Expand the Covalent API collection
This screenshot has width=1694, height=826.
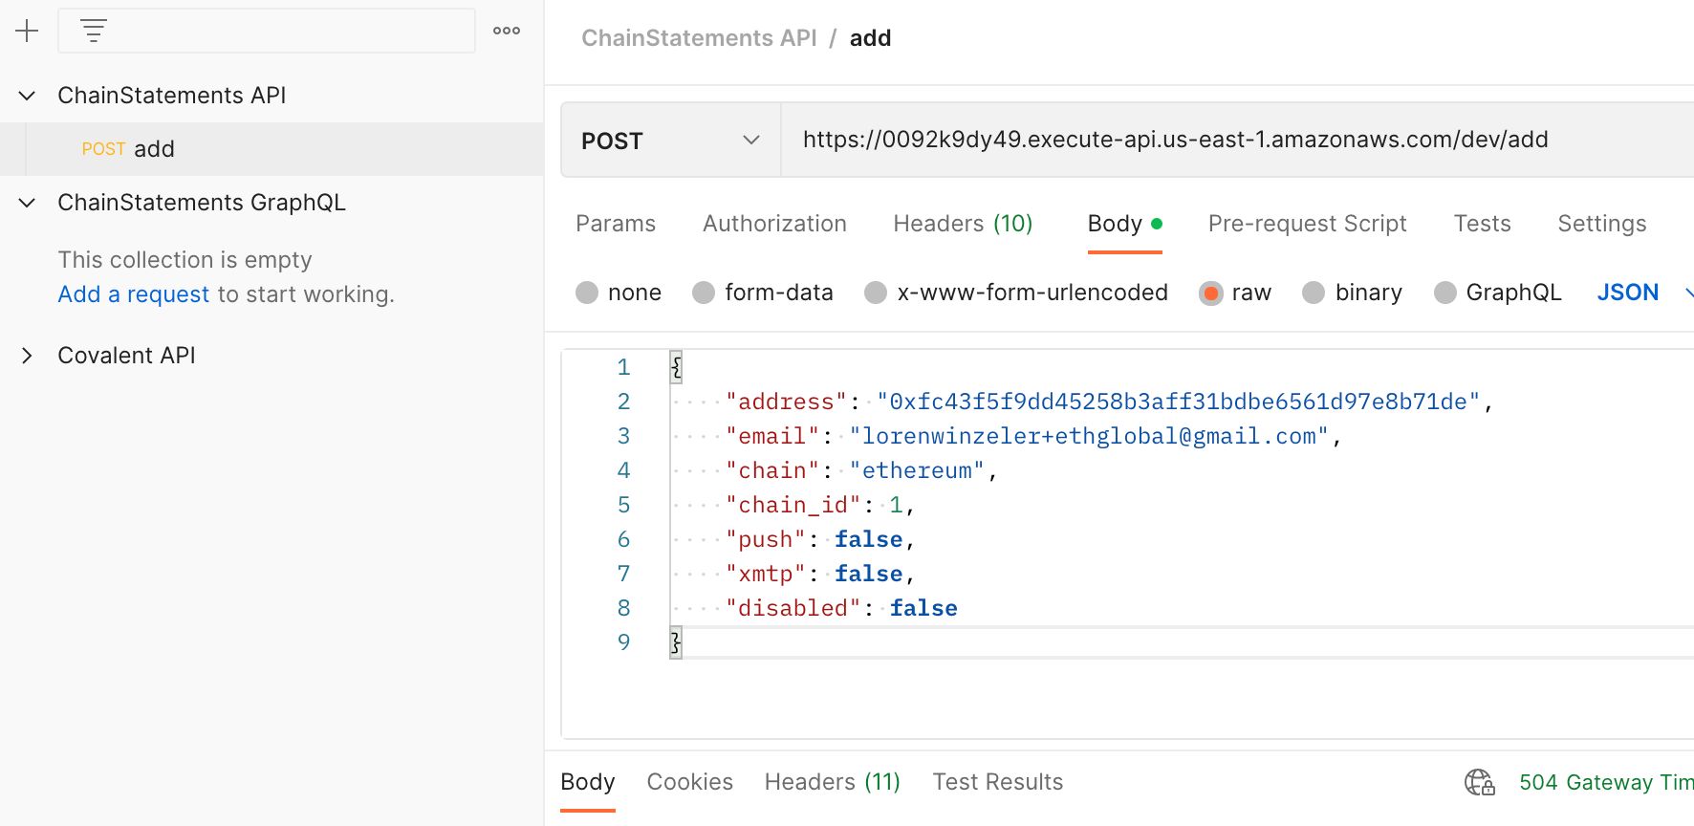pyautogui.click(x=27, y=356)
